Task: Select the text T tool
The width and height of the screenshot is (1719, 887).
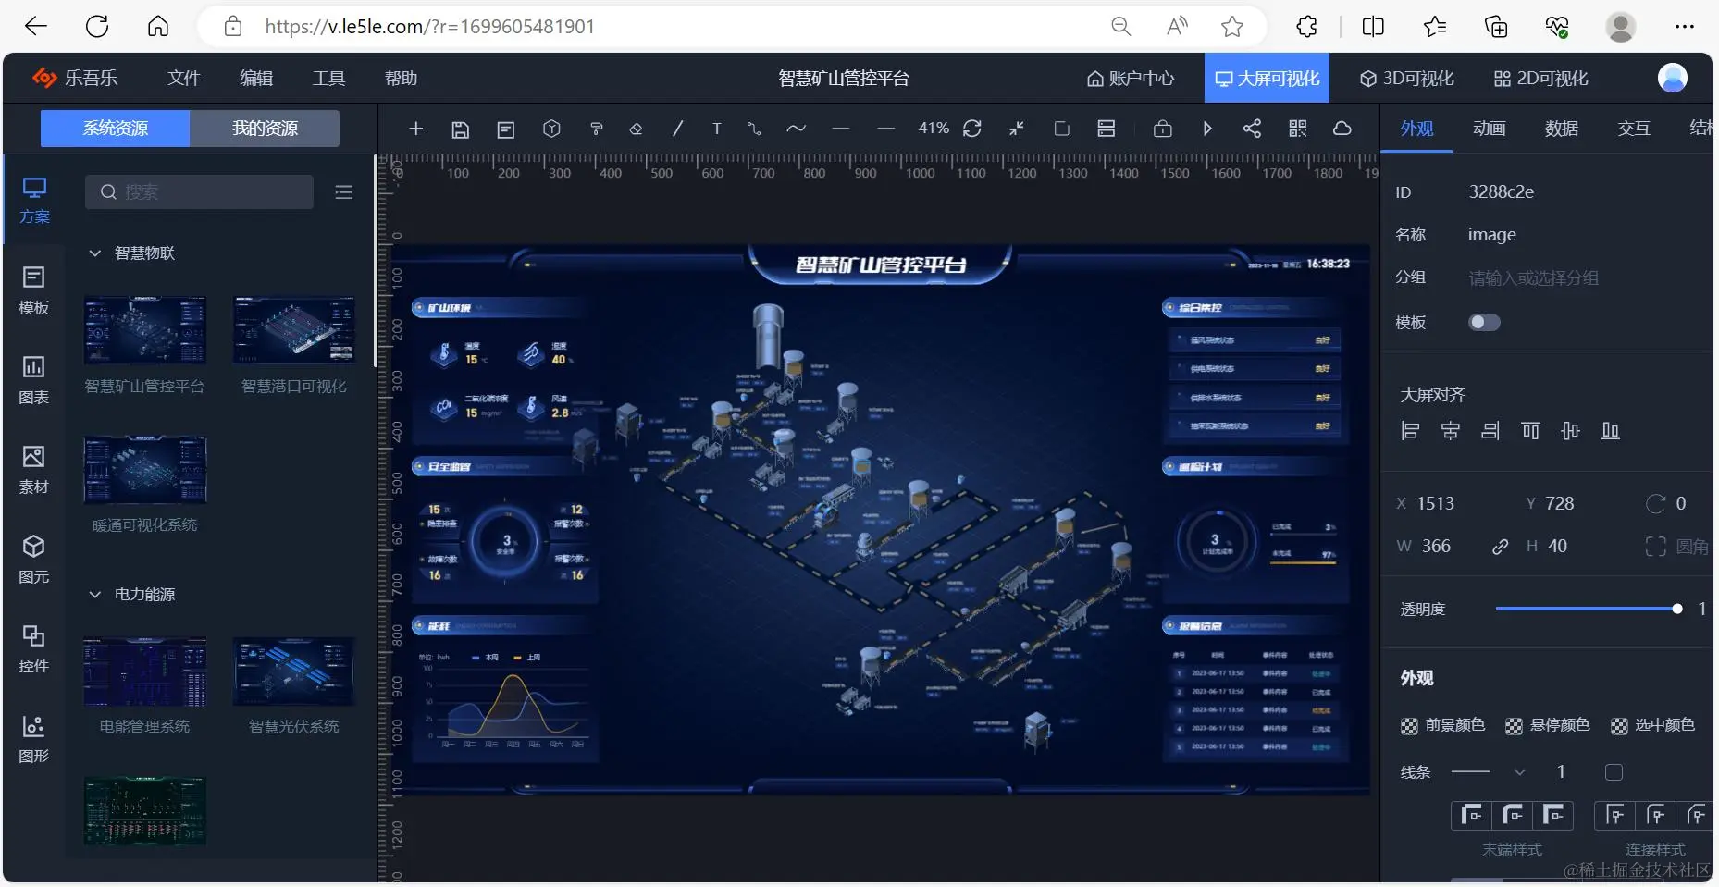Action: pos(716,129)
